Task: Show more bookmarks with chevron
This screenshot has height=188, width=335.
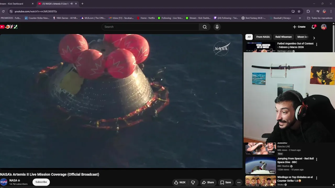Action: pos(300,18)
